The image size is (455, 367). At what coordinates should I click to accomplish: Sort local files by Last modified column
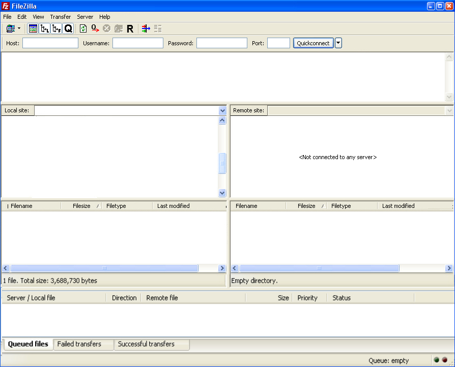pos(189,206)
